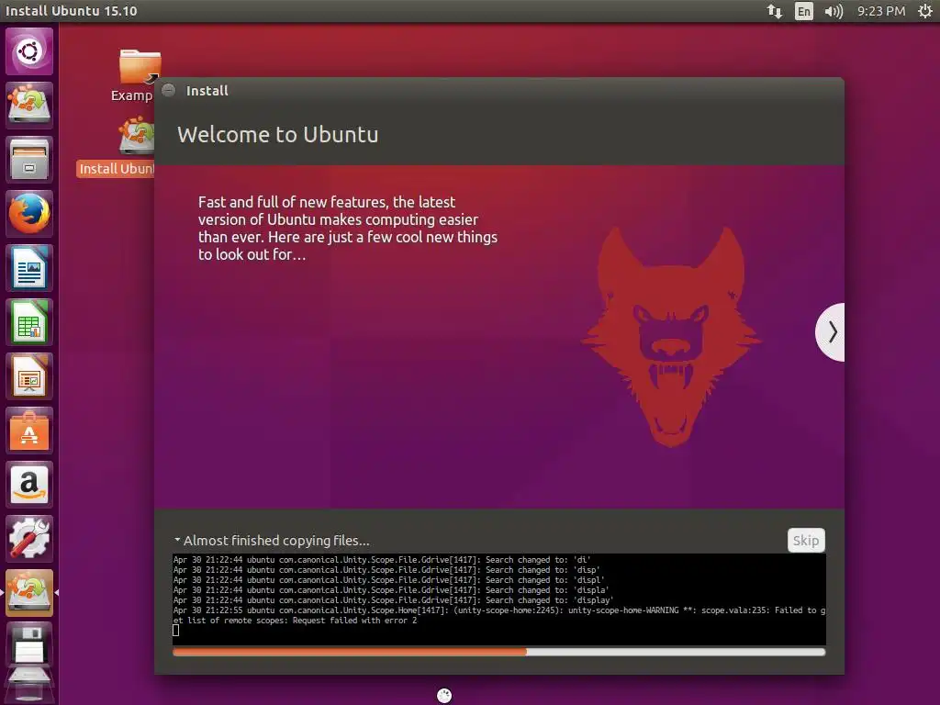940x705 pixels.
Task: Open the Ubuntu Dash search launcher
Action: click(x=28, y=51)
